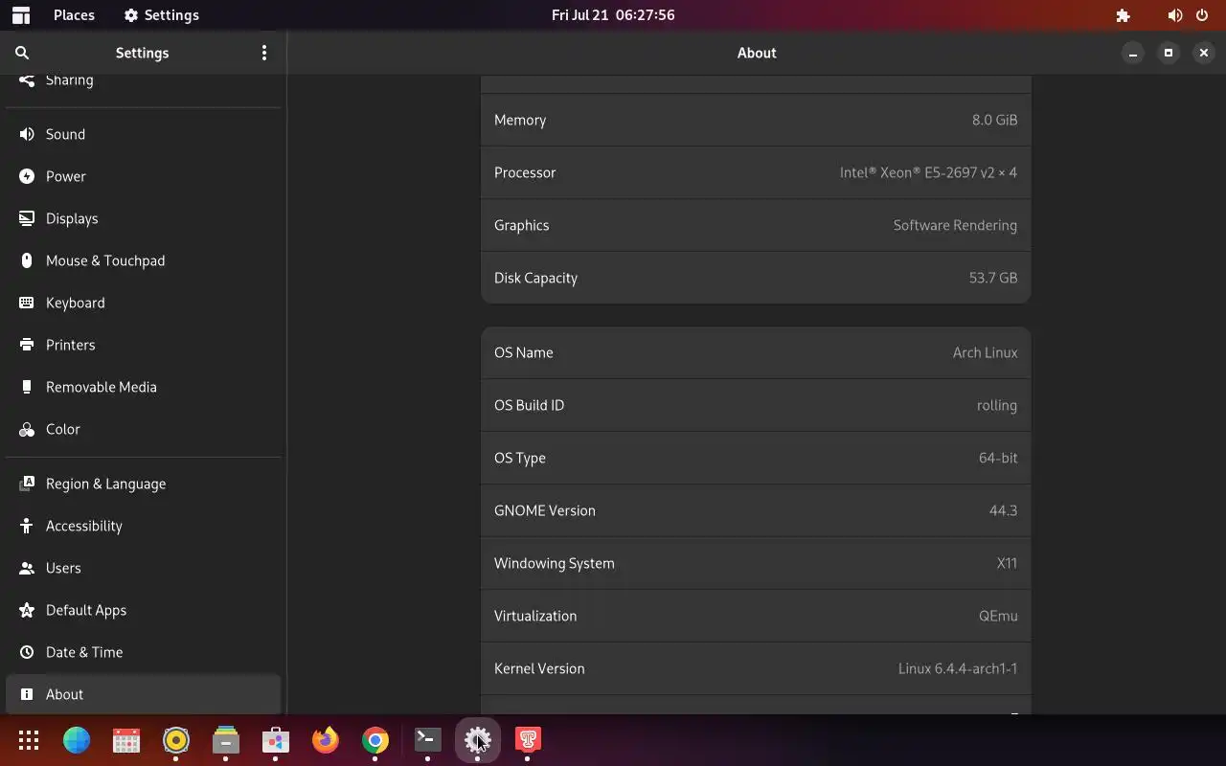Image resolution: width=1226 pixels, height=766 pixels.
Task: Open the Settings search icon
Action: [x=22, y=54]
